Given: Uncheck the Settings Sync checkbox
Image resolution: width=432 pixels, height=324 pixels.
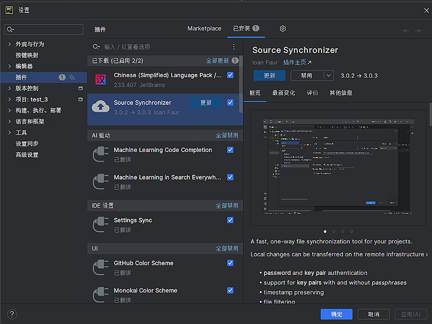Looking at the screenshot, I should pos(230,220).
